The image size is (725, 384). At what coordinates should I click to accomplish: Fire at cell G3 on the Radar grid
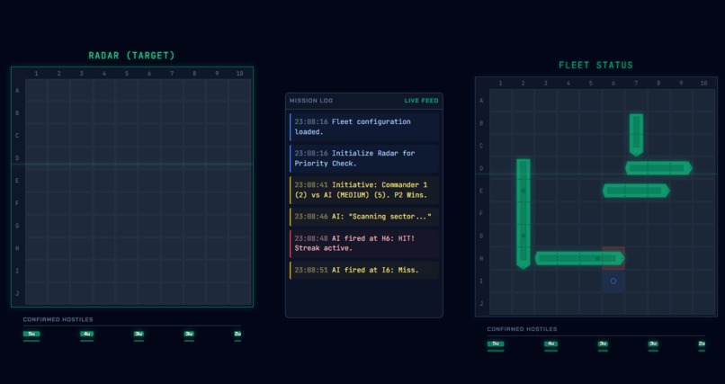point(82,226)
